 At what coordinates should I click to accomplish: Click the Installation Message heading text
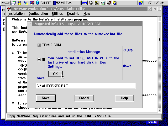(83, 52)
